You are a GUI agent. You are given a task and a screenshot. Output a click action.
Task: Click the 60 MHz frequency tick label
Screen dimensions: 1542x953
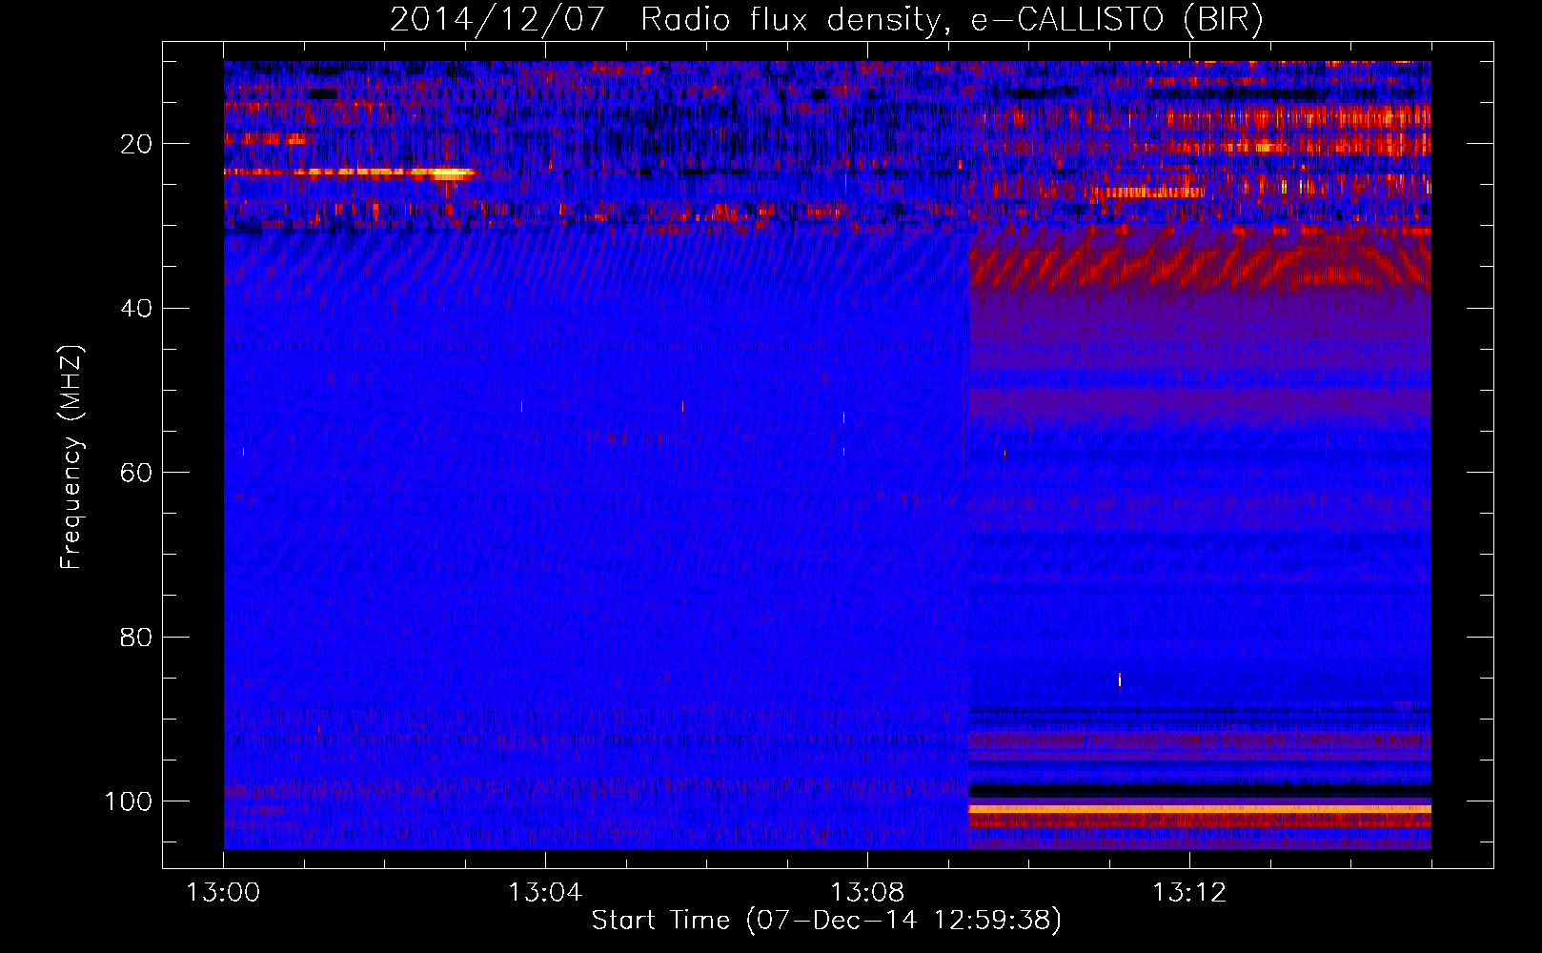tap(136, 473)
